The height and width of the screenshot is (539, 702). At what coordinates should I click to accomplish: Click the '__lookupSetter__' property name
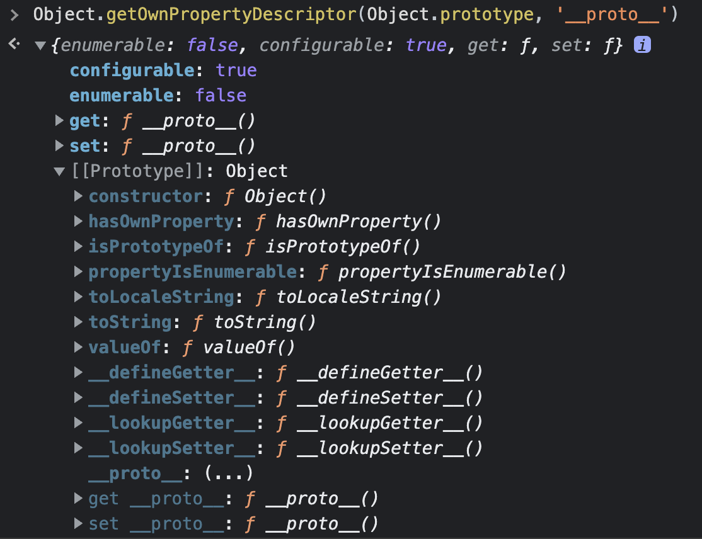(173, 448)
